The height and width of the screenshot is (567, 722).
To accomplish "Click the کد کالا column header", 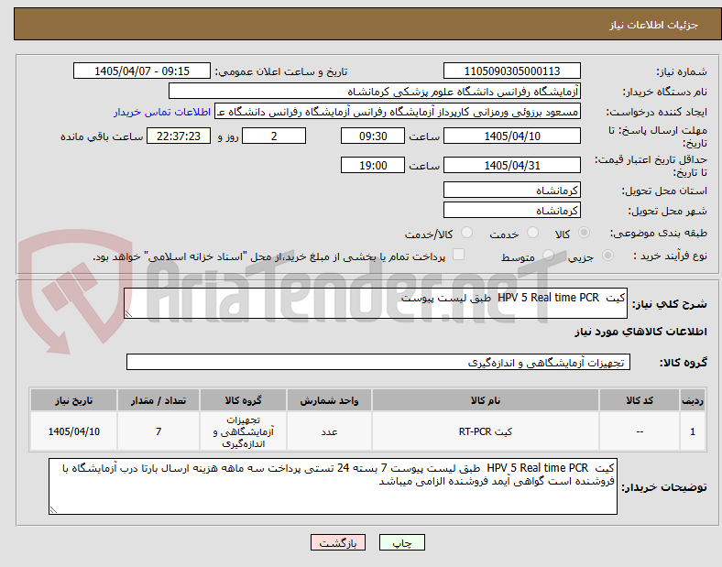I will pyautogui.click(x=640, y=400).
